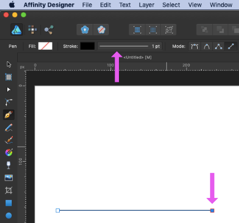This screenshot has height=223, width=239.
Task: Toggle the dotted grid snapping icon
Action: 153,30
